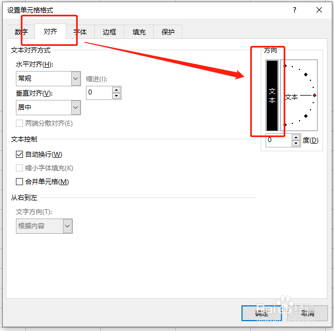Click the vertical 文本 orientation box

pos(272,96)
